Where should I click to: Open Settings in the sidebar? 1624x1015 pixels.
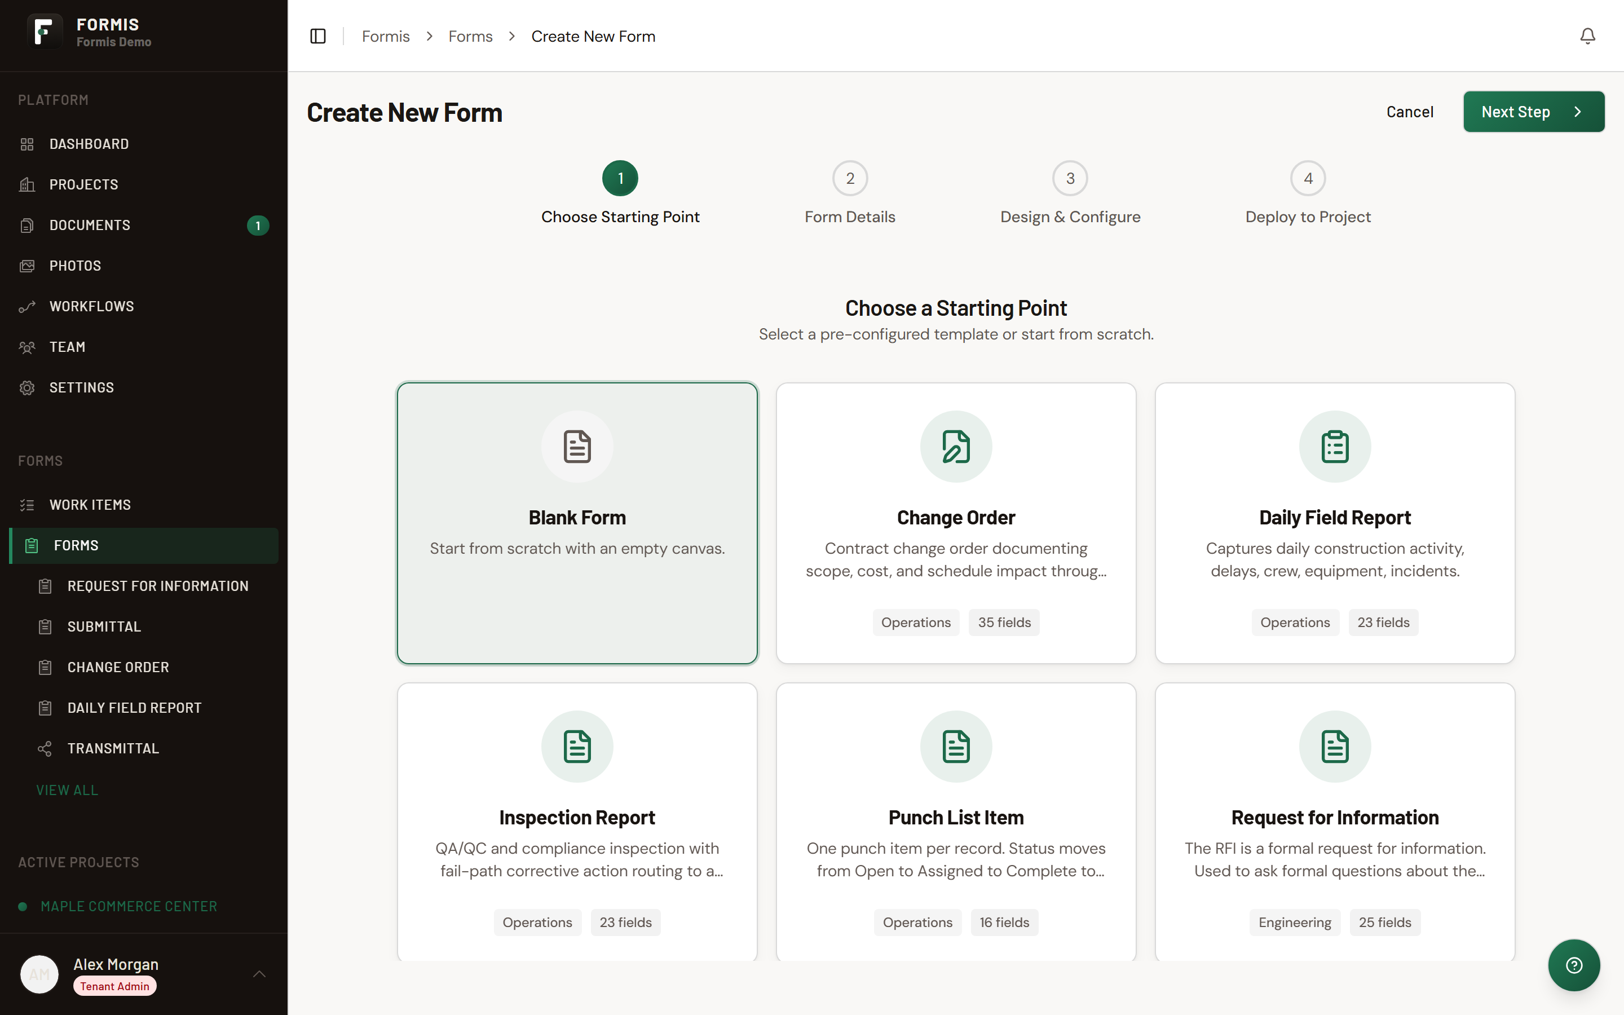click(x=144, y=388)
